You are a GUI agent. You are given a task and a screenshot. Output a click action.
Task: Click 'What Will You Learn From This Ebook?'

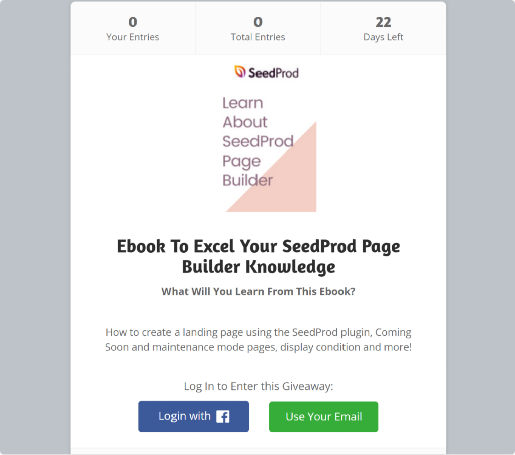click(x=258, y=291)
